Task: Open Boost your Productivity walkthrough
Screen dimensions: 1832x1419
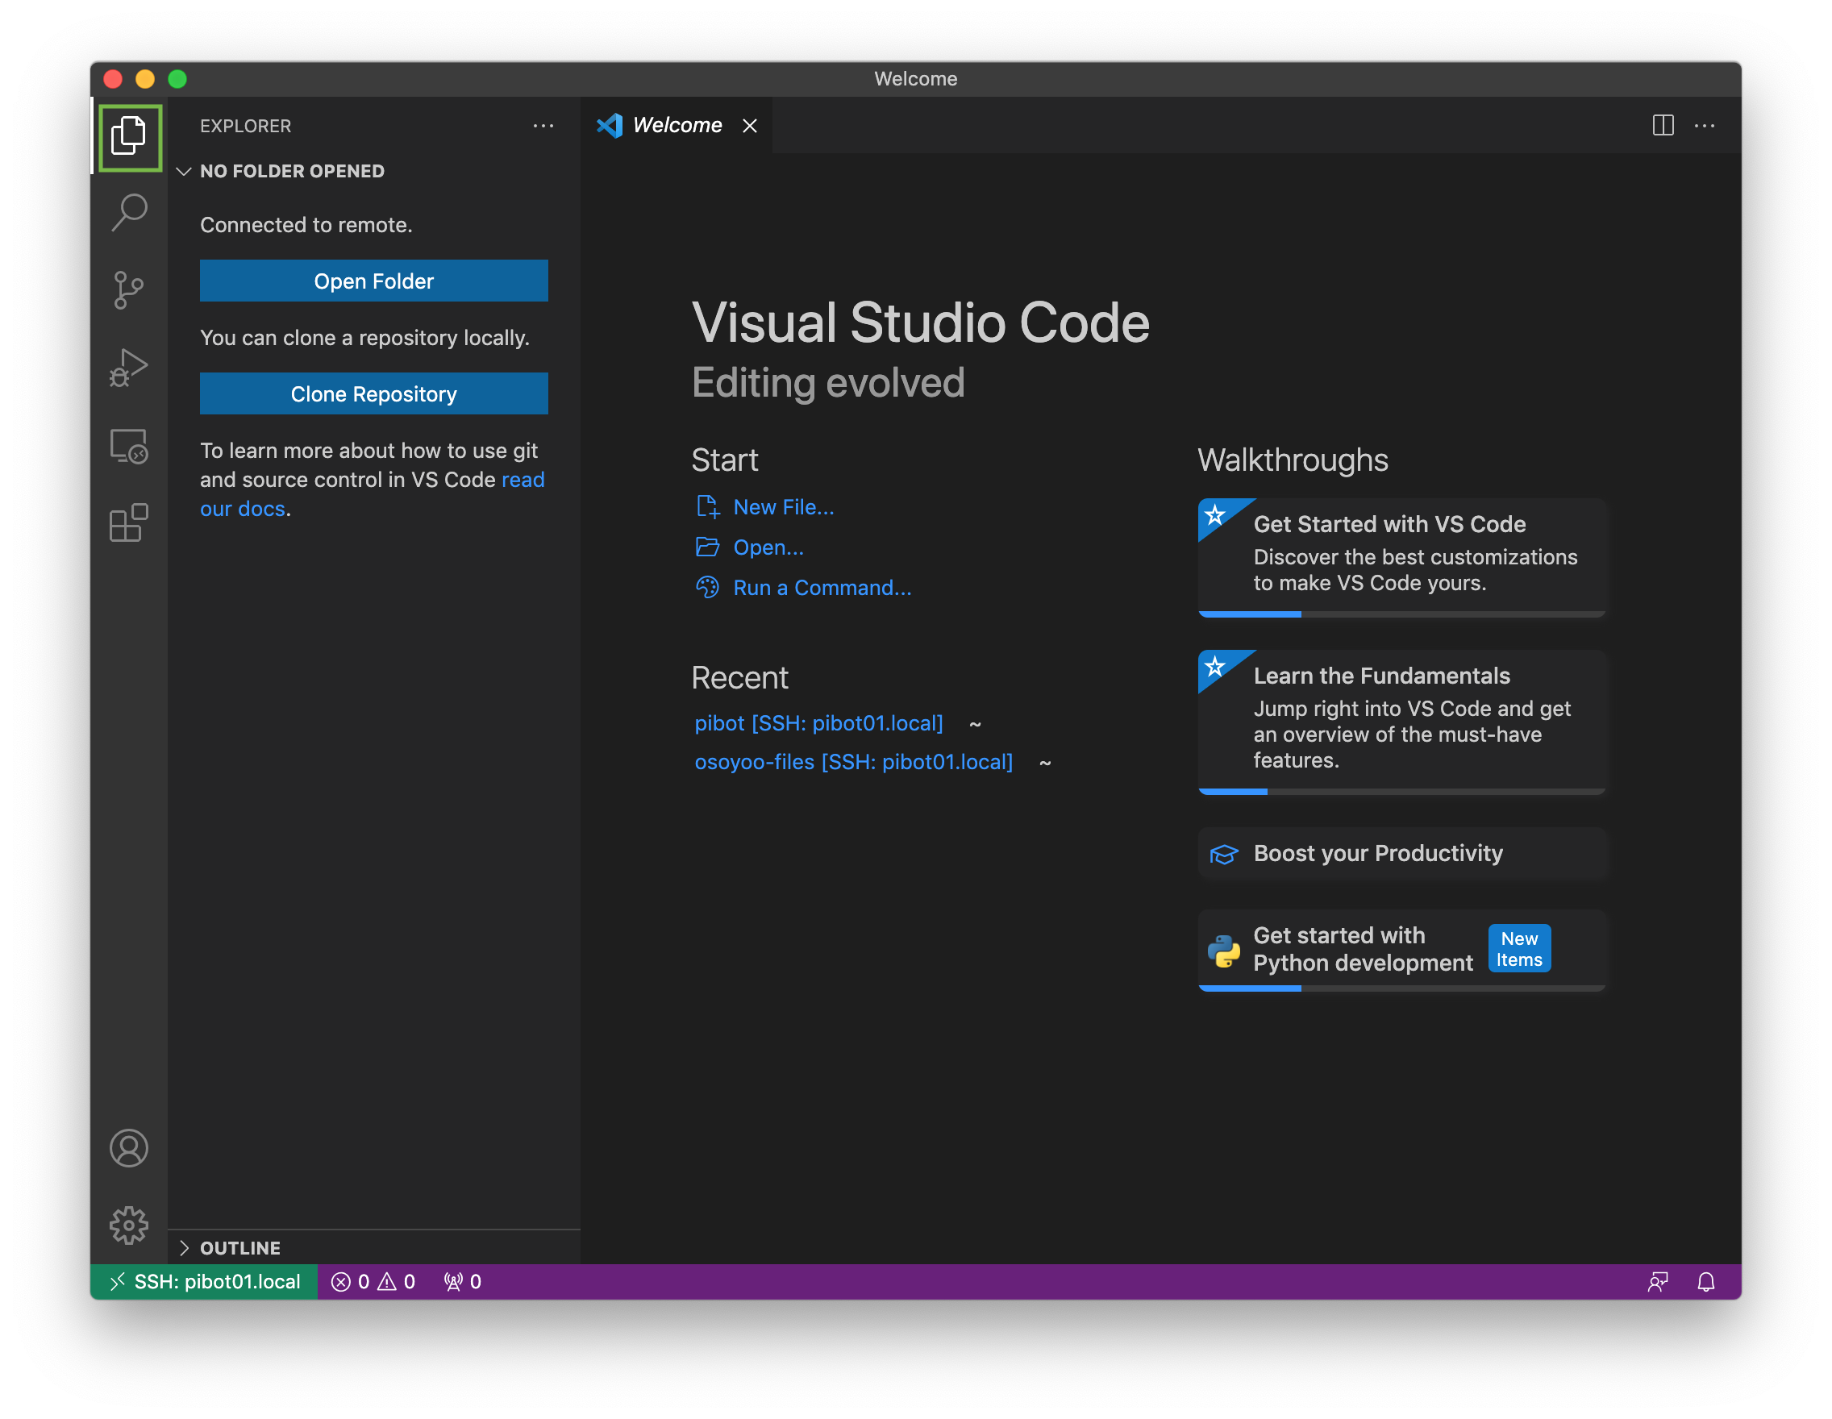Action: tap(1402, 854)
